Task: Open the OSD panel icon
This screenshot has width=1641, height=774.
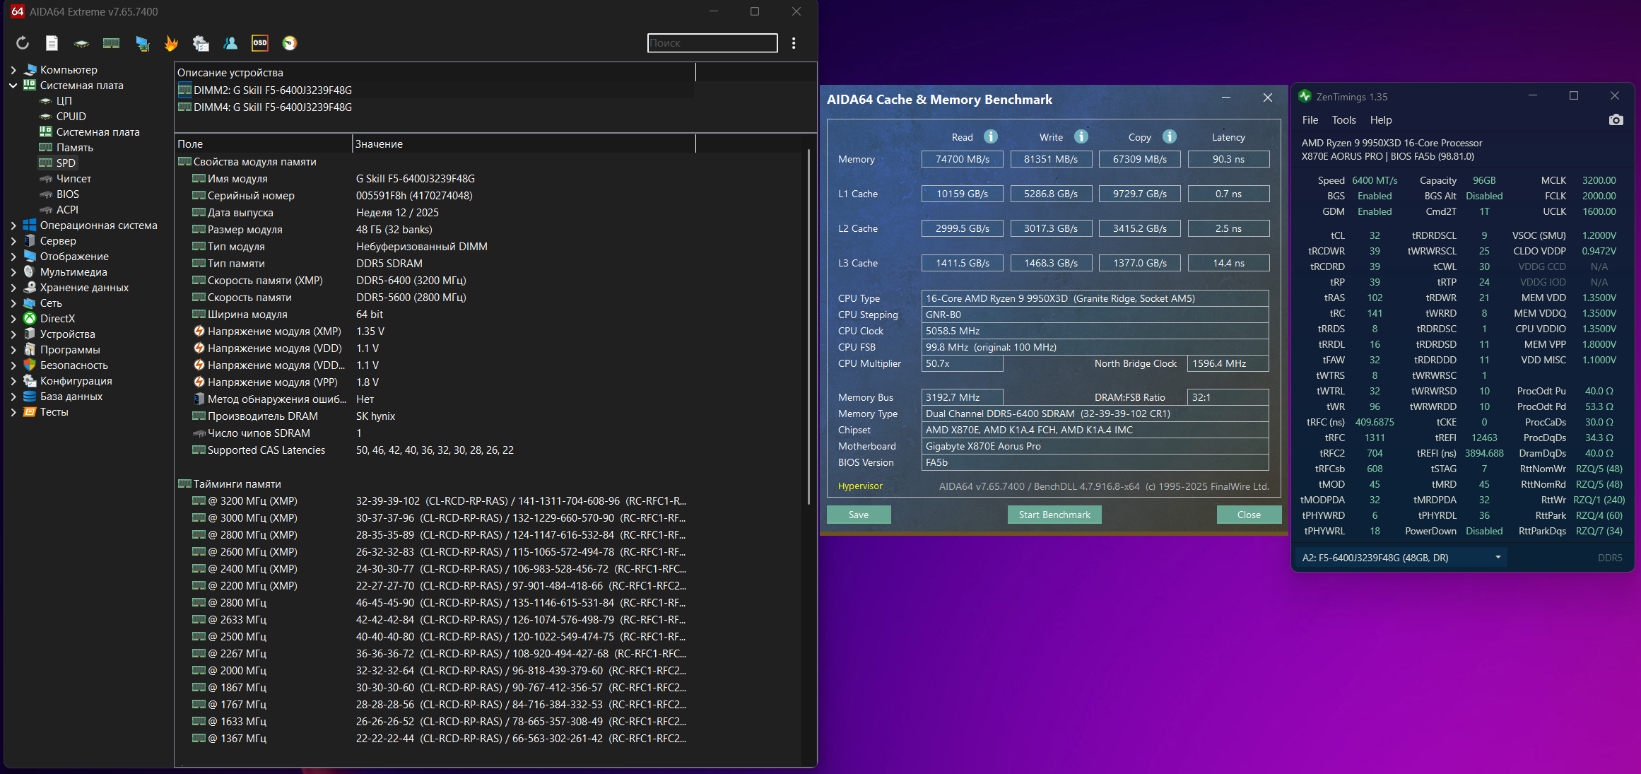Action: [x=260, y=43]
